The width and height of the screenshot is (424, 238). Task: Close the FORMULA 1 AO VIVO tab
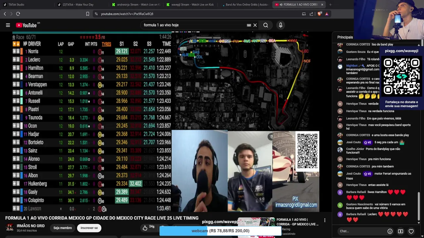coord(322,5)
